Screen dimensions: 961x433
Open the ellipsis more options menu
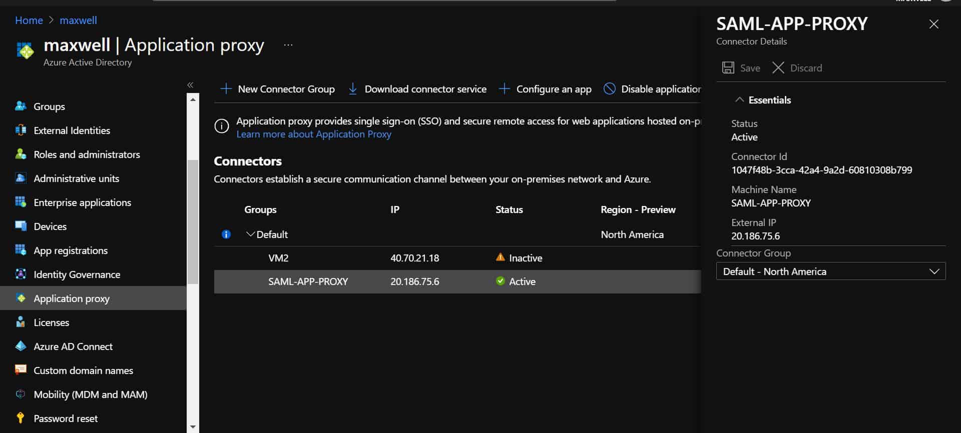pos(288,45)
